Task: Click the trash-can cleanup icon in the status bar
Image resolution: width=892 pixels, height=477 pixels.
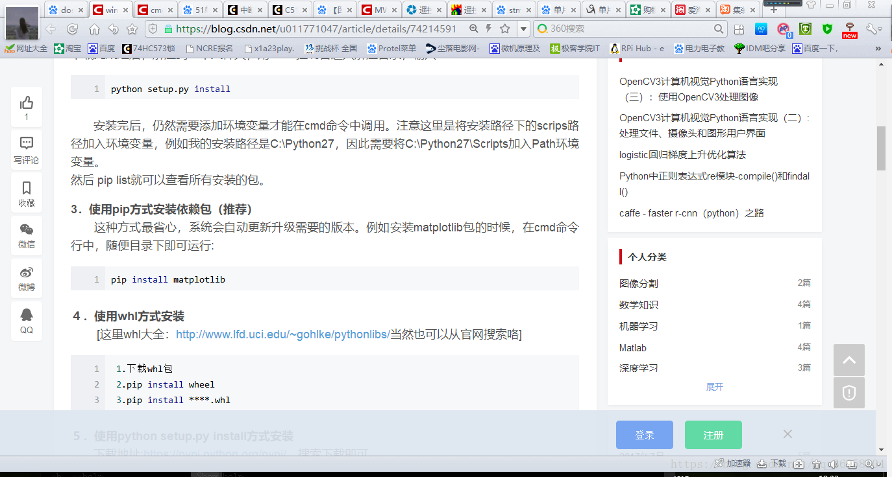Action: [x=817, y=464]
